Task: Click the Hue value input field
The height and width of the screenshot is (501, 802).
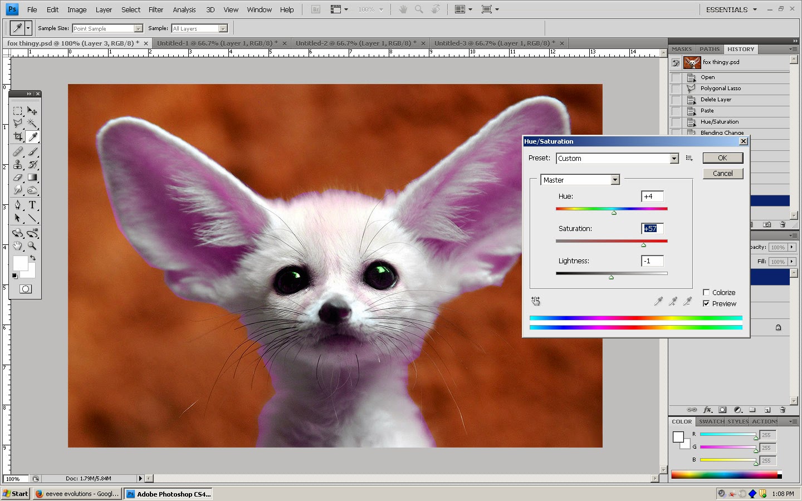Action: [x=652, y=197]
